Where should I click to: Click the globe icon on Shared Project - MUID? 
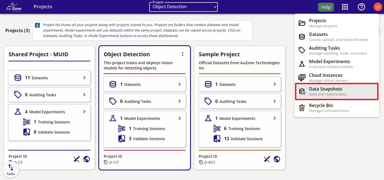(87, 159)
